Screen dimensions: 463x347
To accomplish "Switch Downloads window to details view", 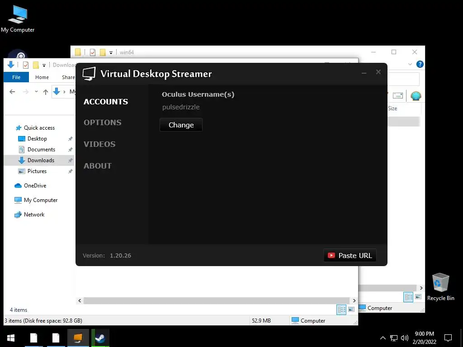I will pyautogui.click(x=342, y=309).
